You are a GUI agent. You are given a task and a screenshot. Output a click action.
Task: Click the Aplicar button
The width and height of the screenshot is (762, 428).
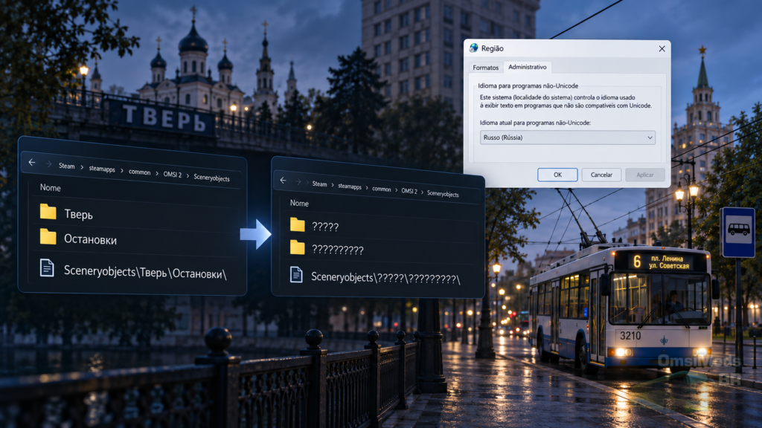pyautogui.click(x=645, y=175)
